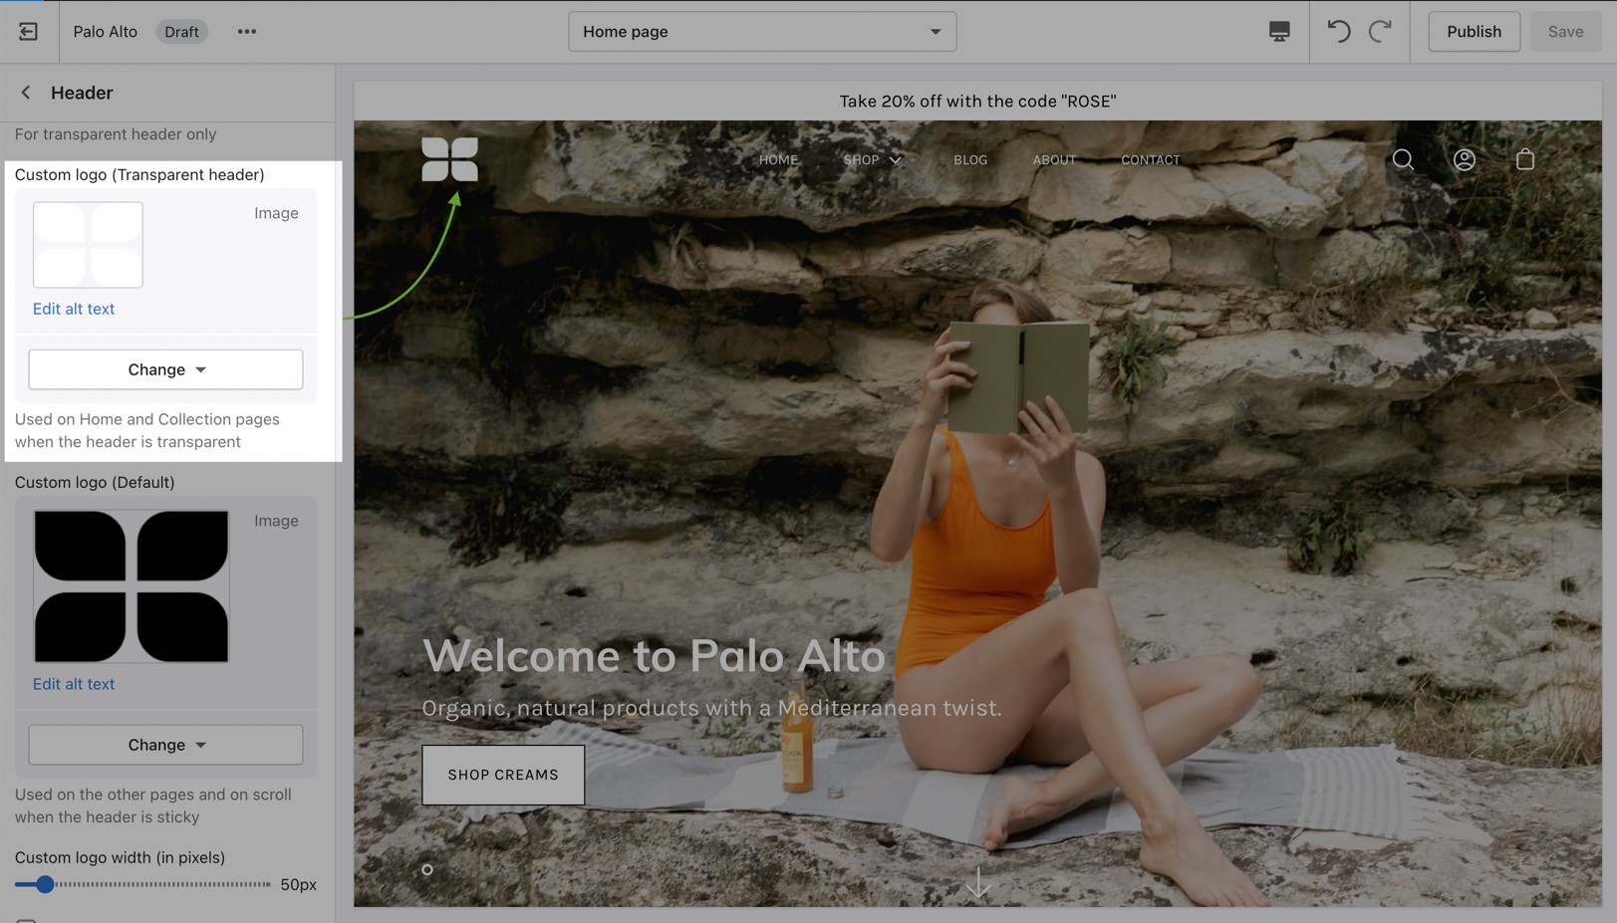Screen dimensions: 1617x923
Task: Click Edit alt text for default logo
Action: coord(74,684)
